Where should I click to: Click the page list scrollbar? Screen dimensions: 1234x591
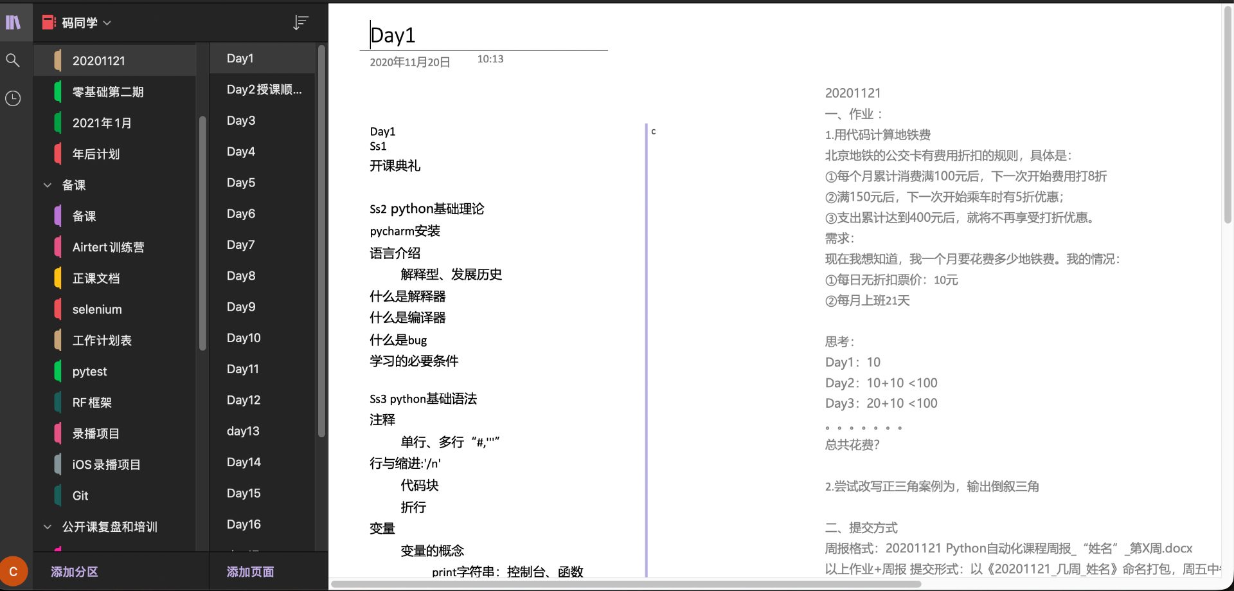coord(321,241)
